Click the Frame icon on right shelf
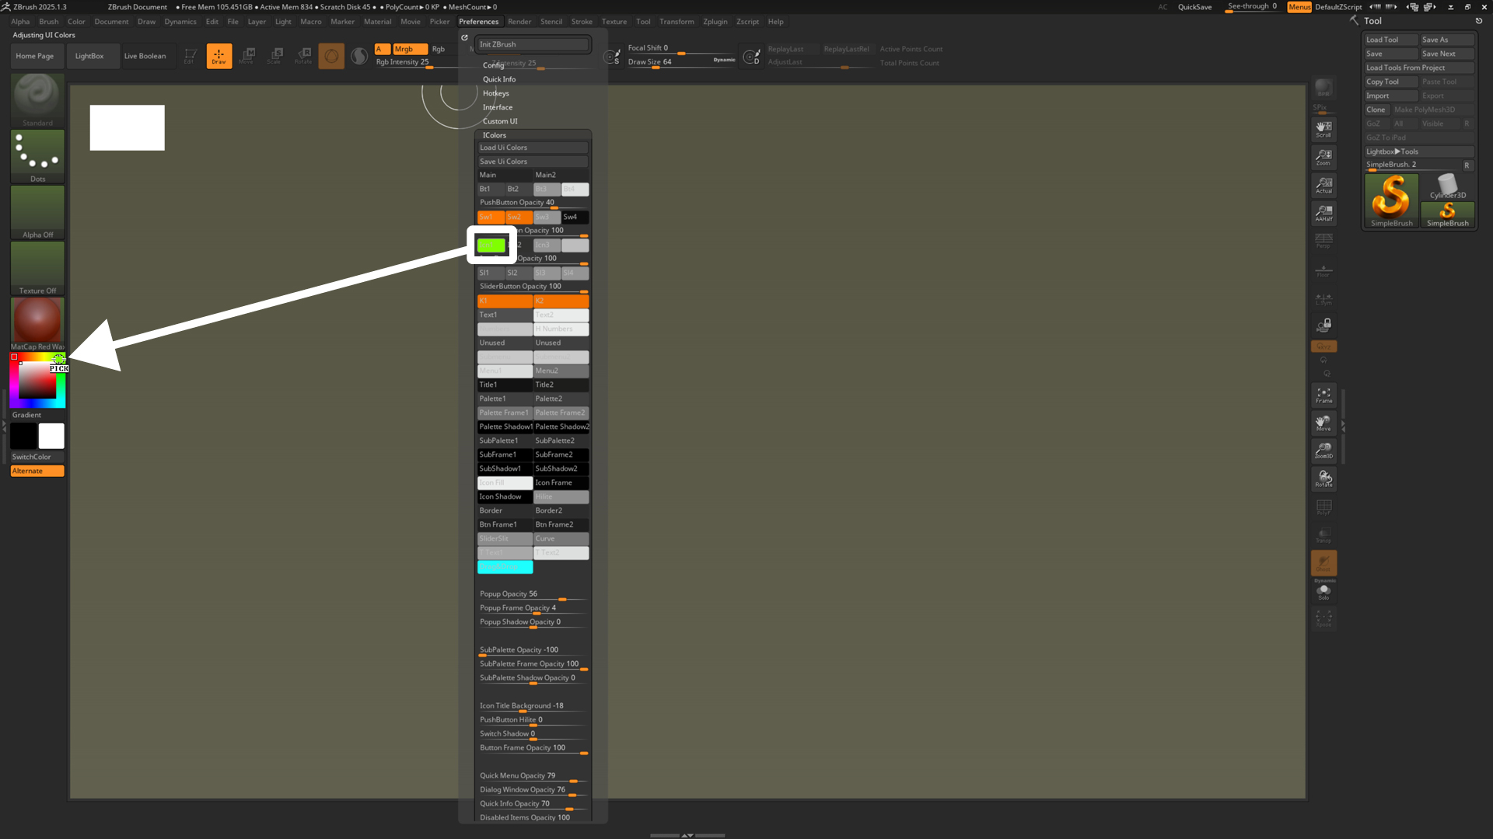Screen dimensions: 1493x839 click(x=1323, y=395)
